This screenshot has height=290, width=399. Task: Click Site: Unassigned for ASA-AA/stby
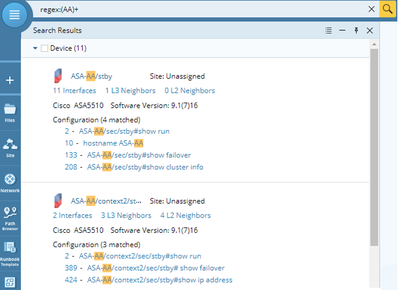(x=178, y=76)
